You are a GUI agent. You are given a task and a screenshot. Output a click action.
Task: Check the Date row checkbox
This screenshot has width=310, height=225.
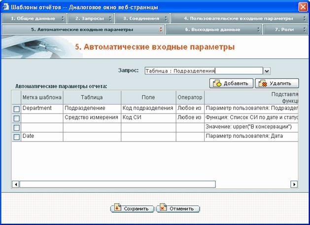coord(17,137)
